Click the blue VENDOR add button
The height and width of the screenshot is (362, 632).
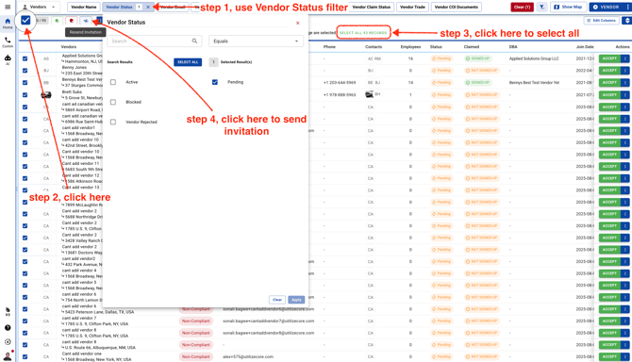tap(607, 7)
